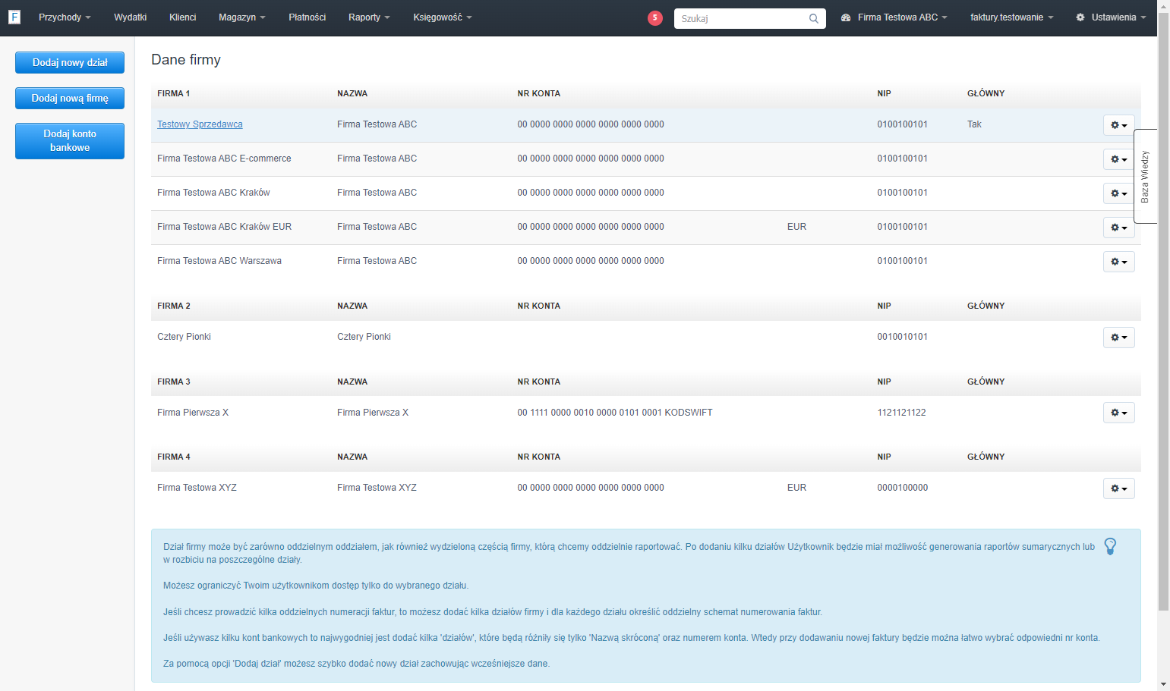Click EUR currency in Firma Testowa XYZ row

click(796, 488)
